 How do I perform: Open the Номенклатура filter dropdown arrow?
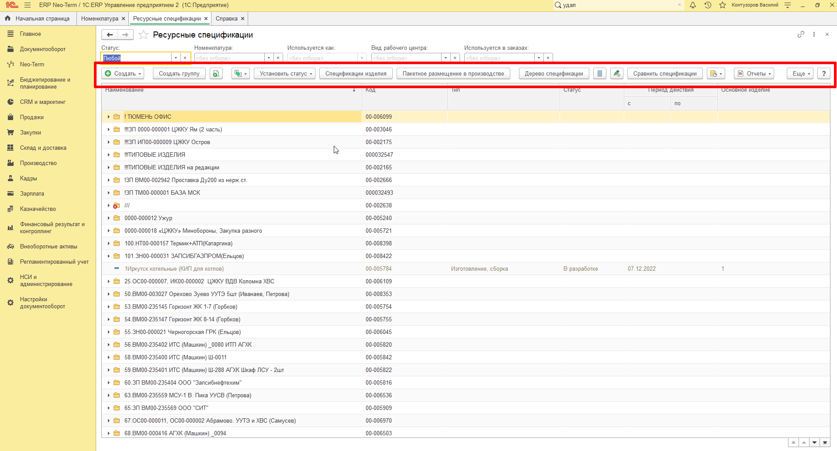[x=269, y=58]
